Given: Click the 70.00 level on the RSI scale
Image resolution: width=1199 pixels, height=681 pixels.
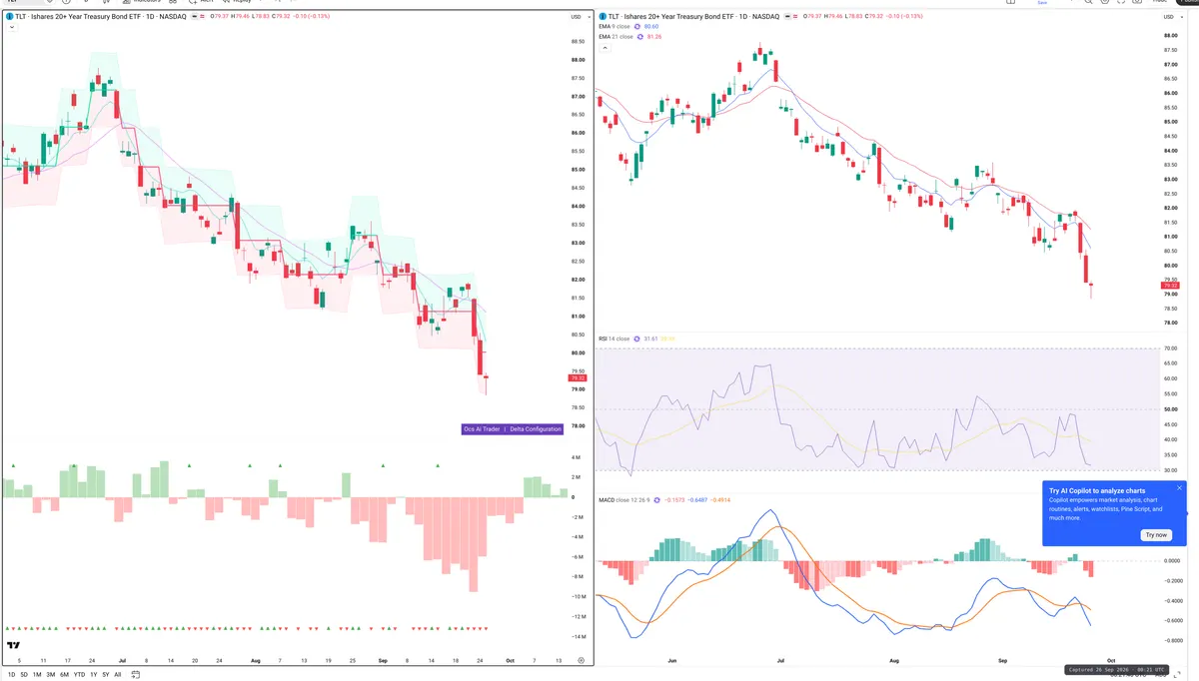Looking at the screenshot, I should tap(1171, 348).
